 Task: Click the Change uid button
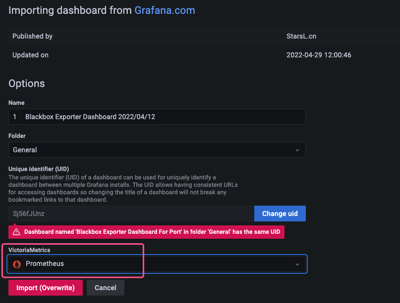[280, 214]
